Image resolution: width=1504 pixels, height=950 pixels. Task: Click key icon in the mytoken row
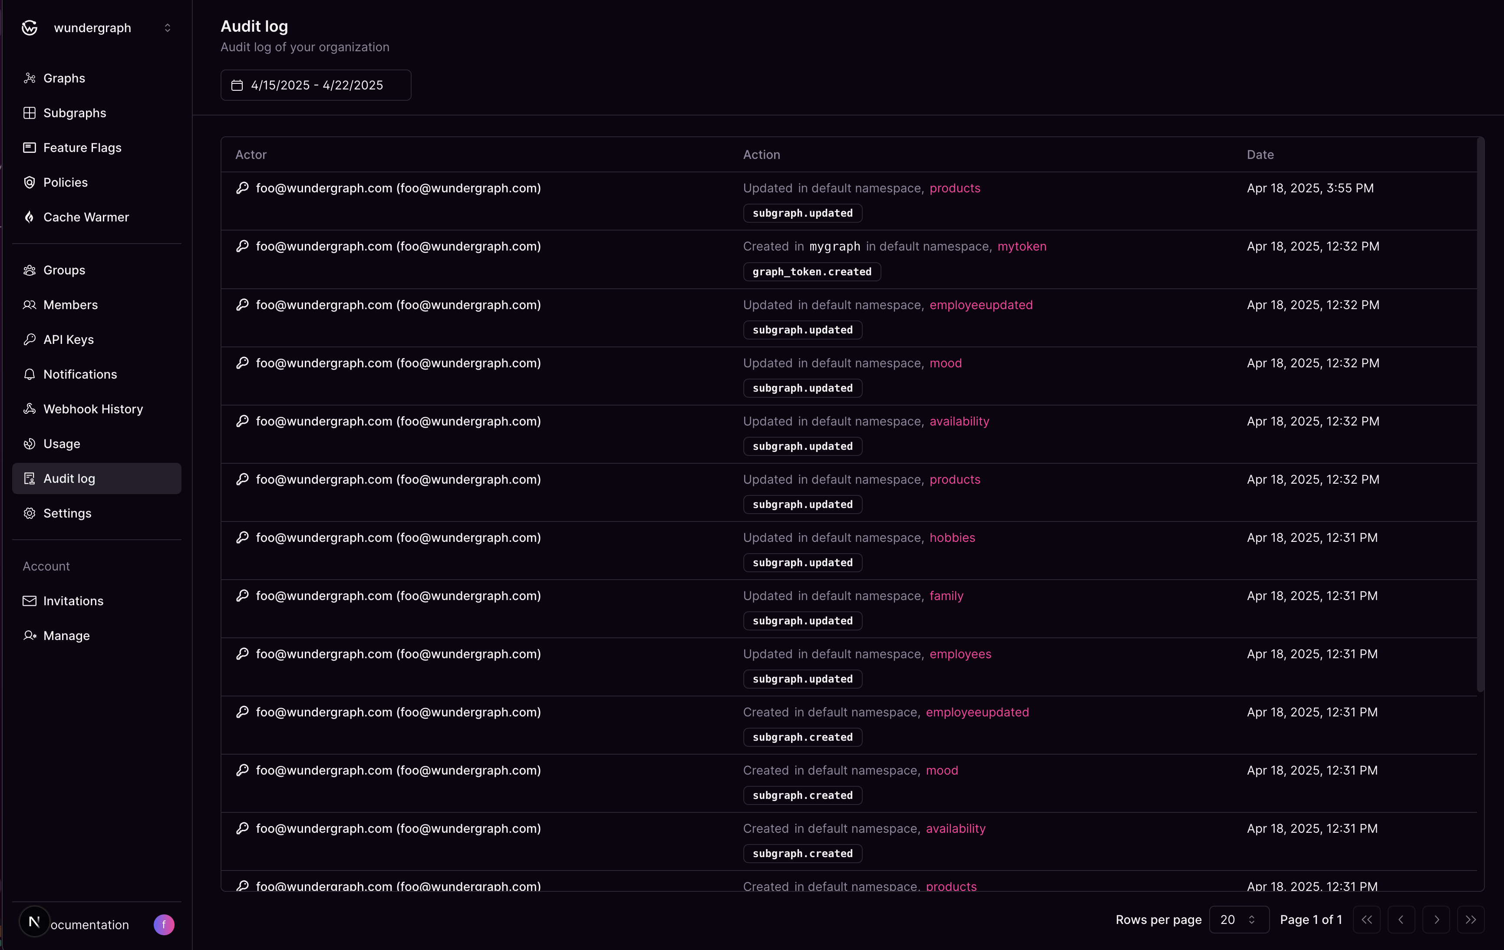(242, 246)
